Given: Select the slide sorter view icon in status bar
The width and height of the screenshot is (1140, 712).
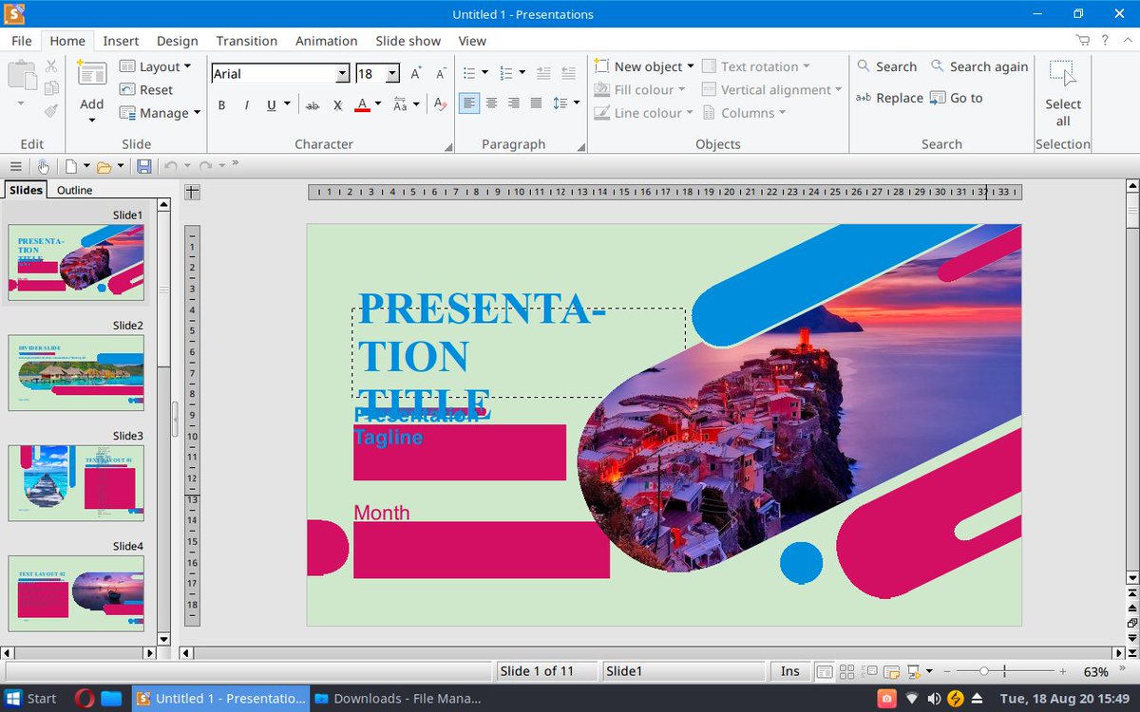Looking at the screenshot, I should [846, 671].
